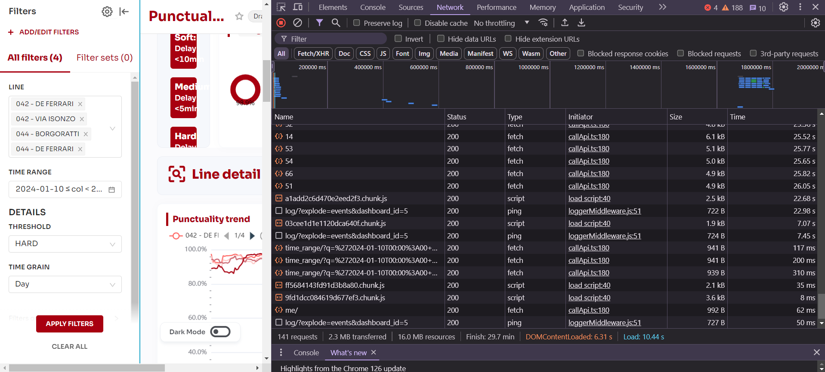Open the No throttling dropdown
825x372 pixels.
coord(502,23)
